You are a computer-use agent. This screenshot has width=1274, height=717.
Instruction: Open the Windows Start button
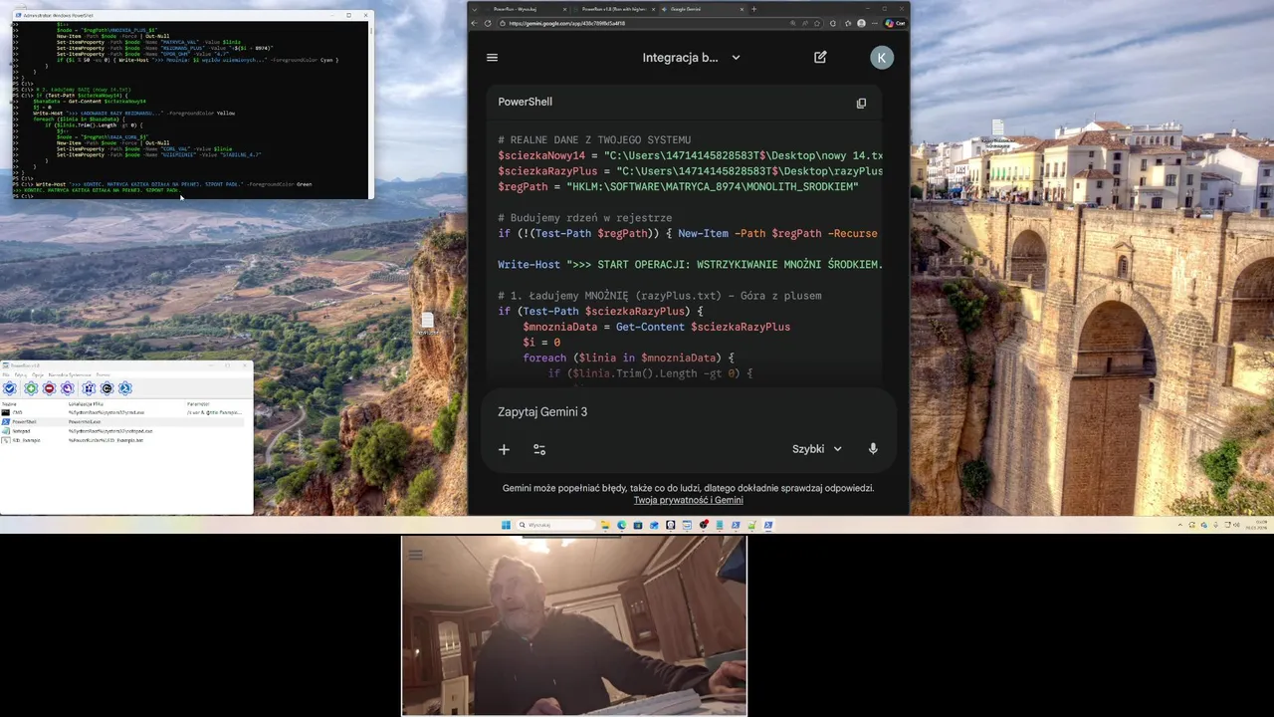pos(506,525)
